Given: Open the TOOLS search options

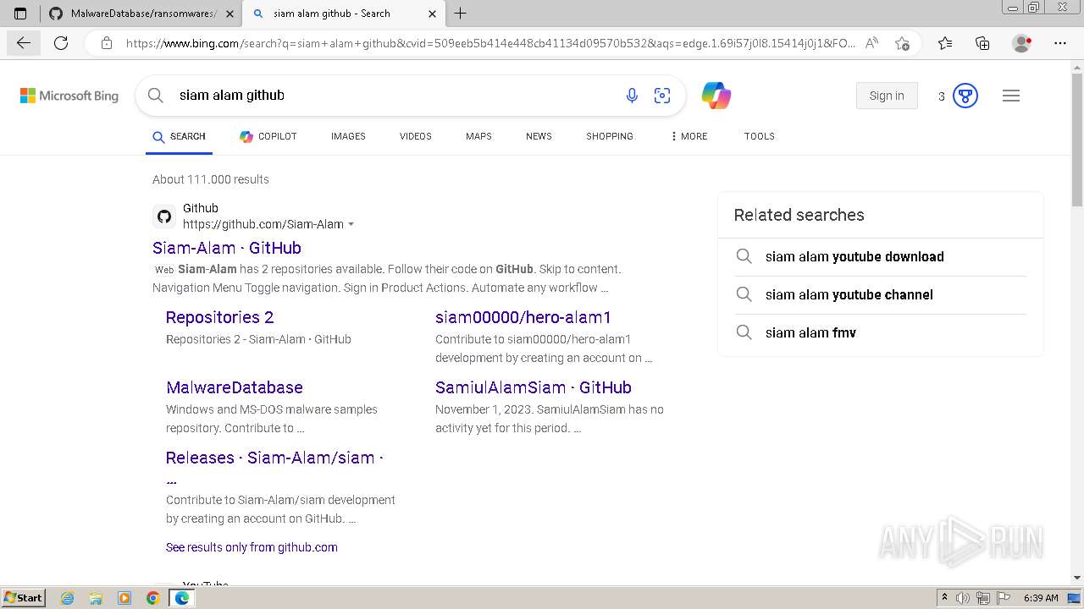Looking at the screenshot, I should (760, 136).
